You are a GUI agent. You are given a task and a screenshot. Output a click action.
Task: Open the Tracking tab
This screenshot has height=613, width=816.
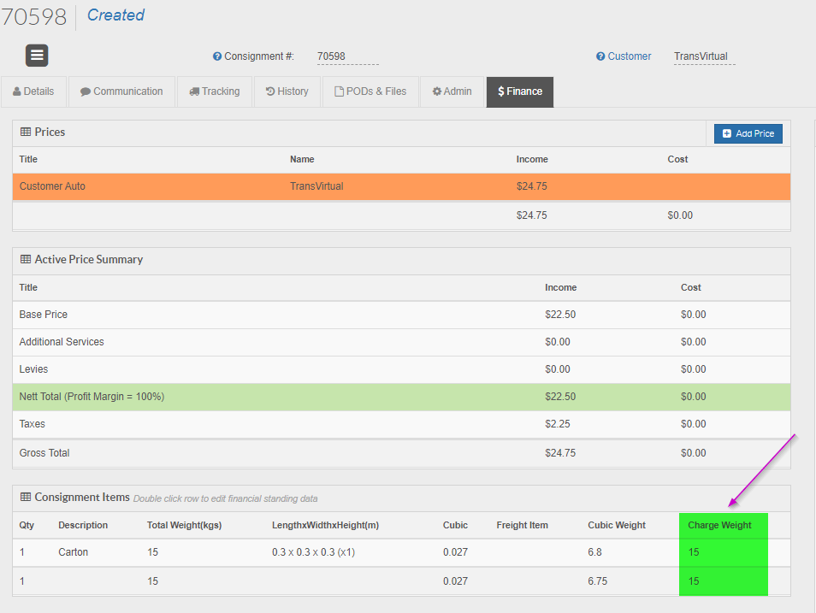pos(215,91)
